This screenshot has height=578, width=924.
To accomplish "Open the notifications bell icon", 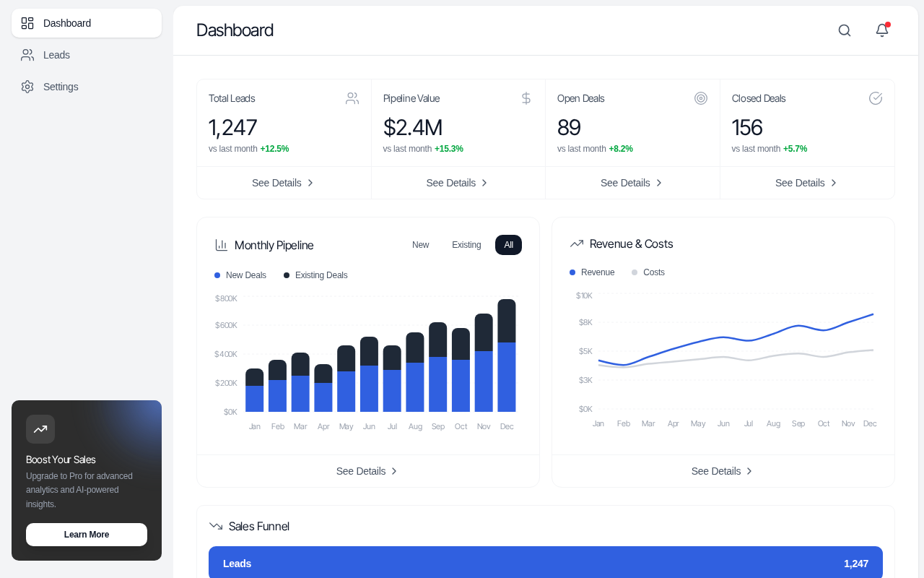I will coord(881,30).
